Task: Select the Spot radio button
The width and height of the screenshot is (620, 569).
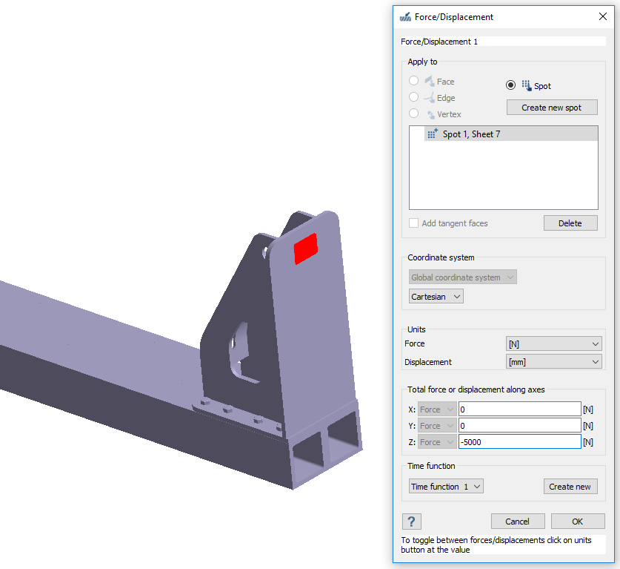Action: (x=511, y=85)
